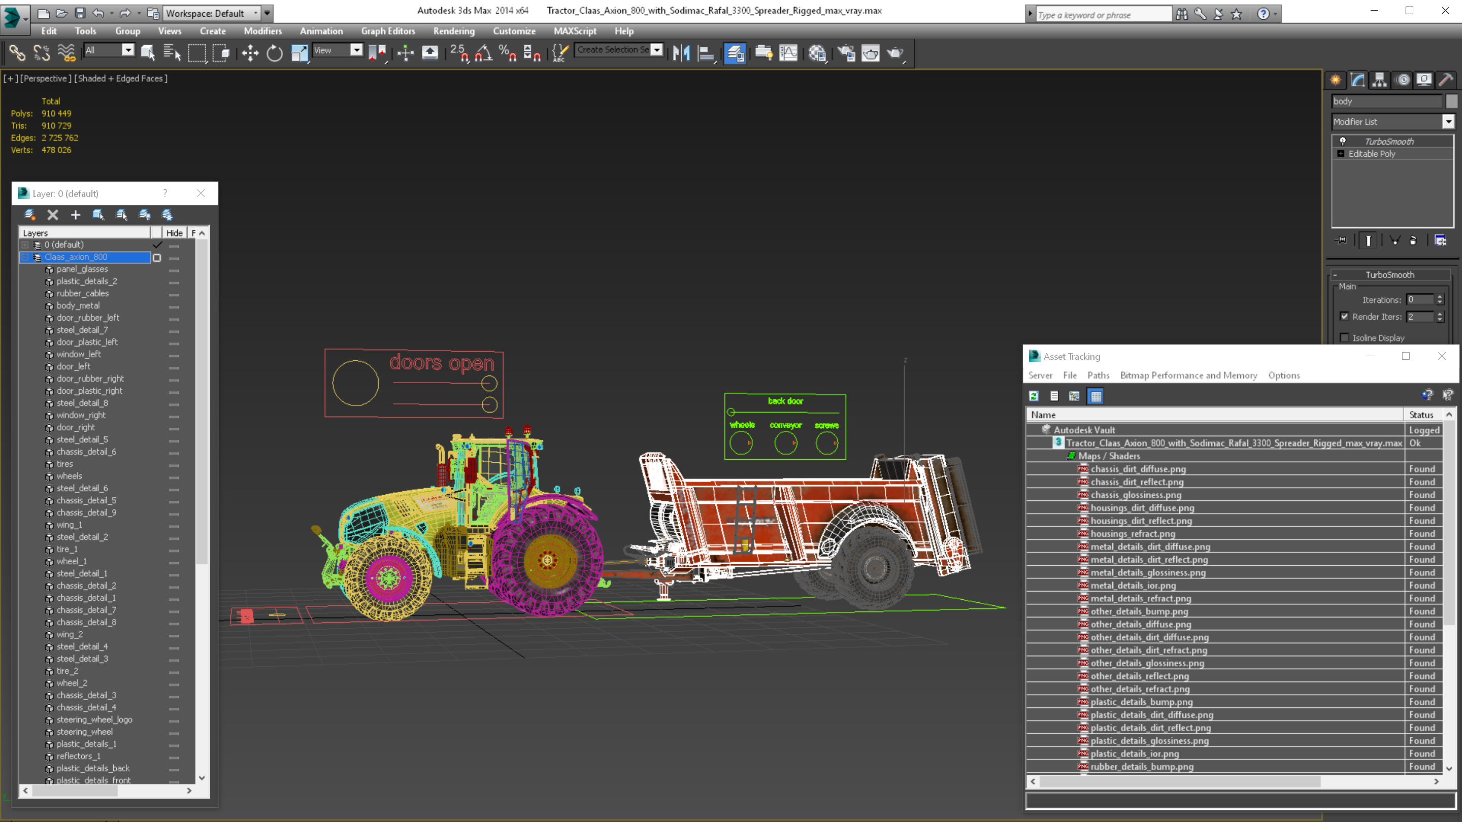Open the selection filter All dropdown
Viewport: 1462px width, 822px height.
[128, 50]
